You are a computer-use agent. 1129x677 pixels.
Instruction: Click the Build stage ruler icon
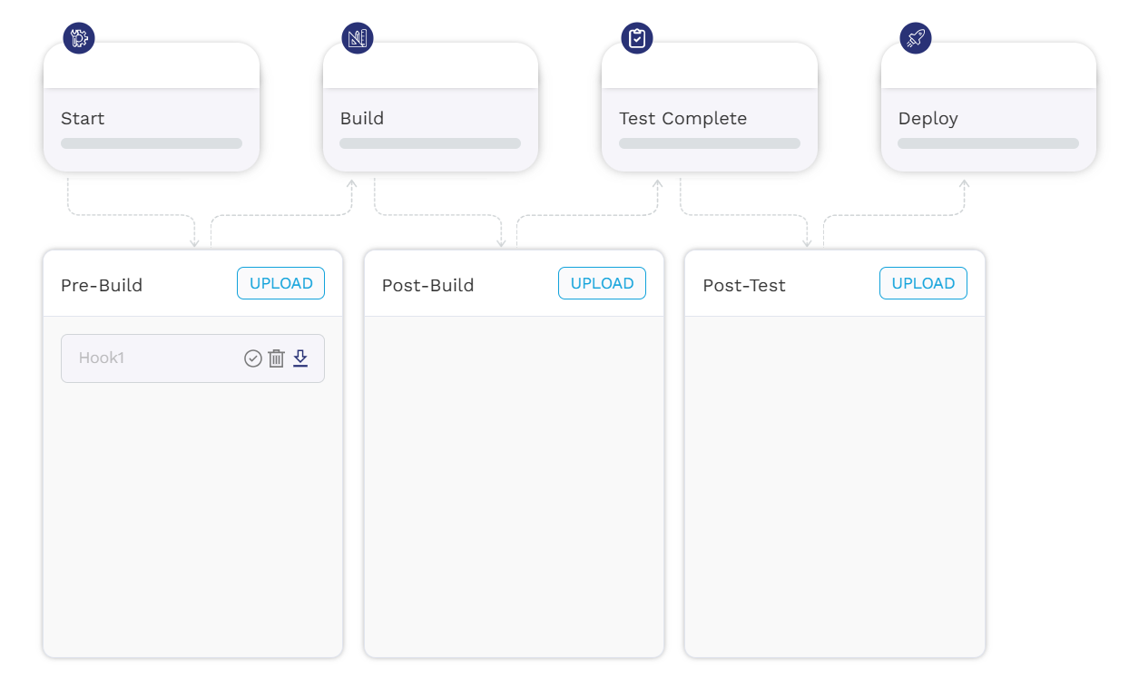(358, 38)
